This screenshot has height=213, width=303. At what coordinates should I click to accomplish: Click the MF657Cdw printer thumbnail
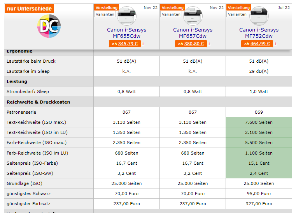tap(193, 16)
